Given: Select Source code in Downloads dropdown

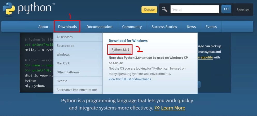Looking at the screenshot, I should [78, 46].
